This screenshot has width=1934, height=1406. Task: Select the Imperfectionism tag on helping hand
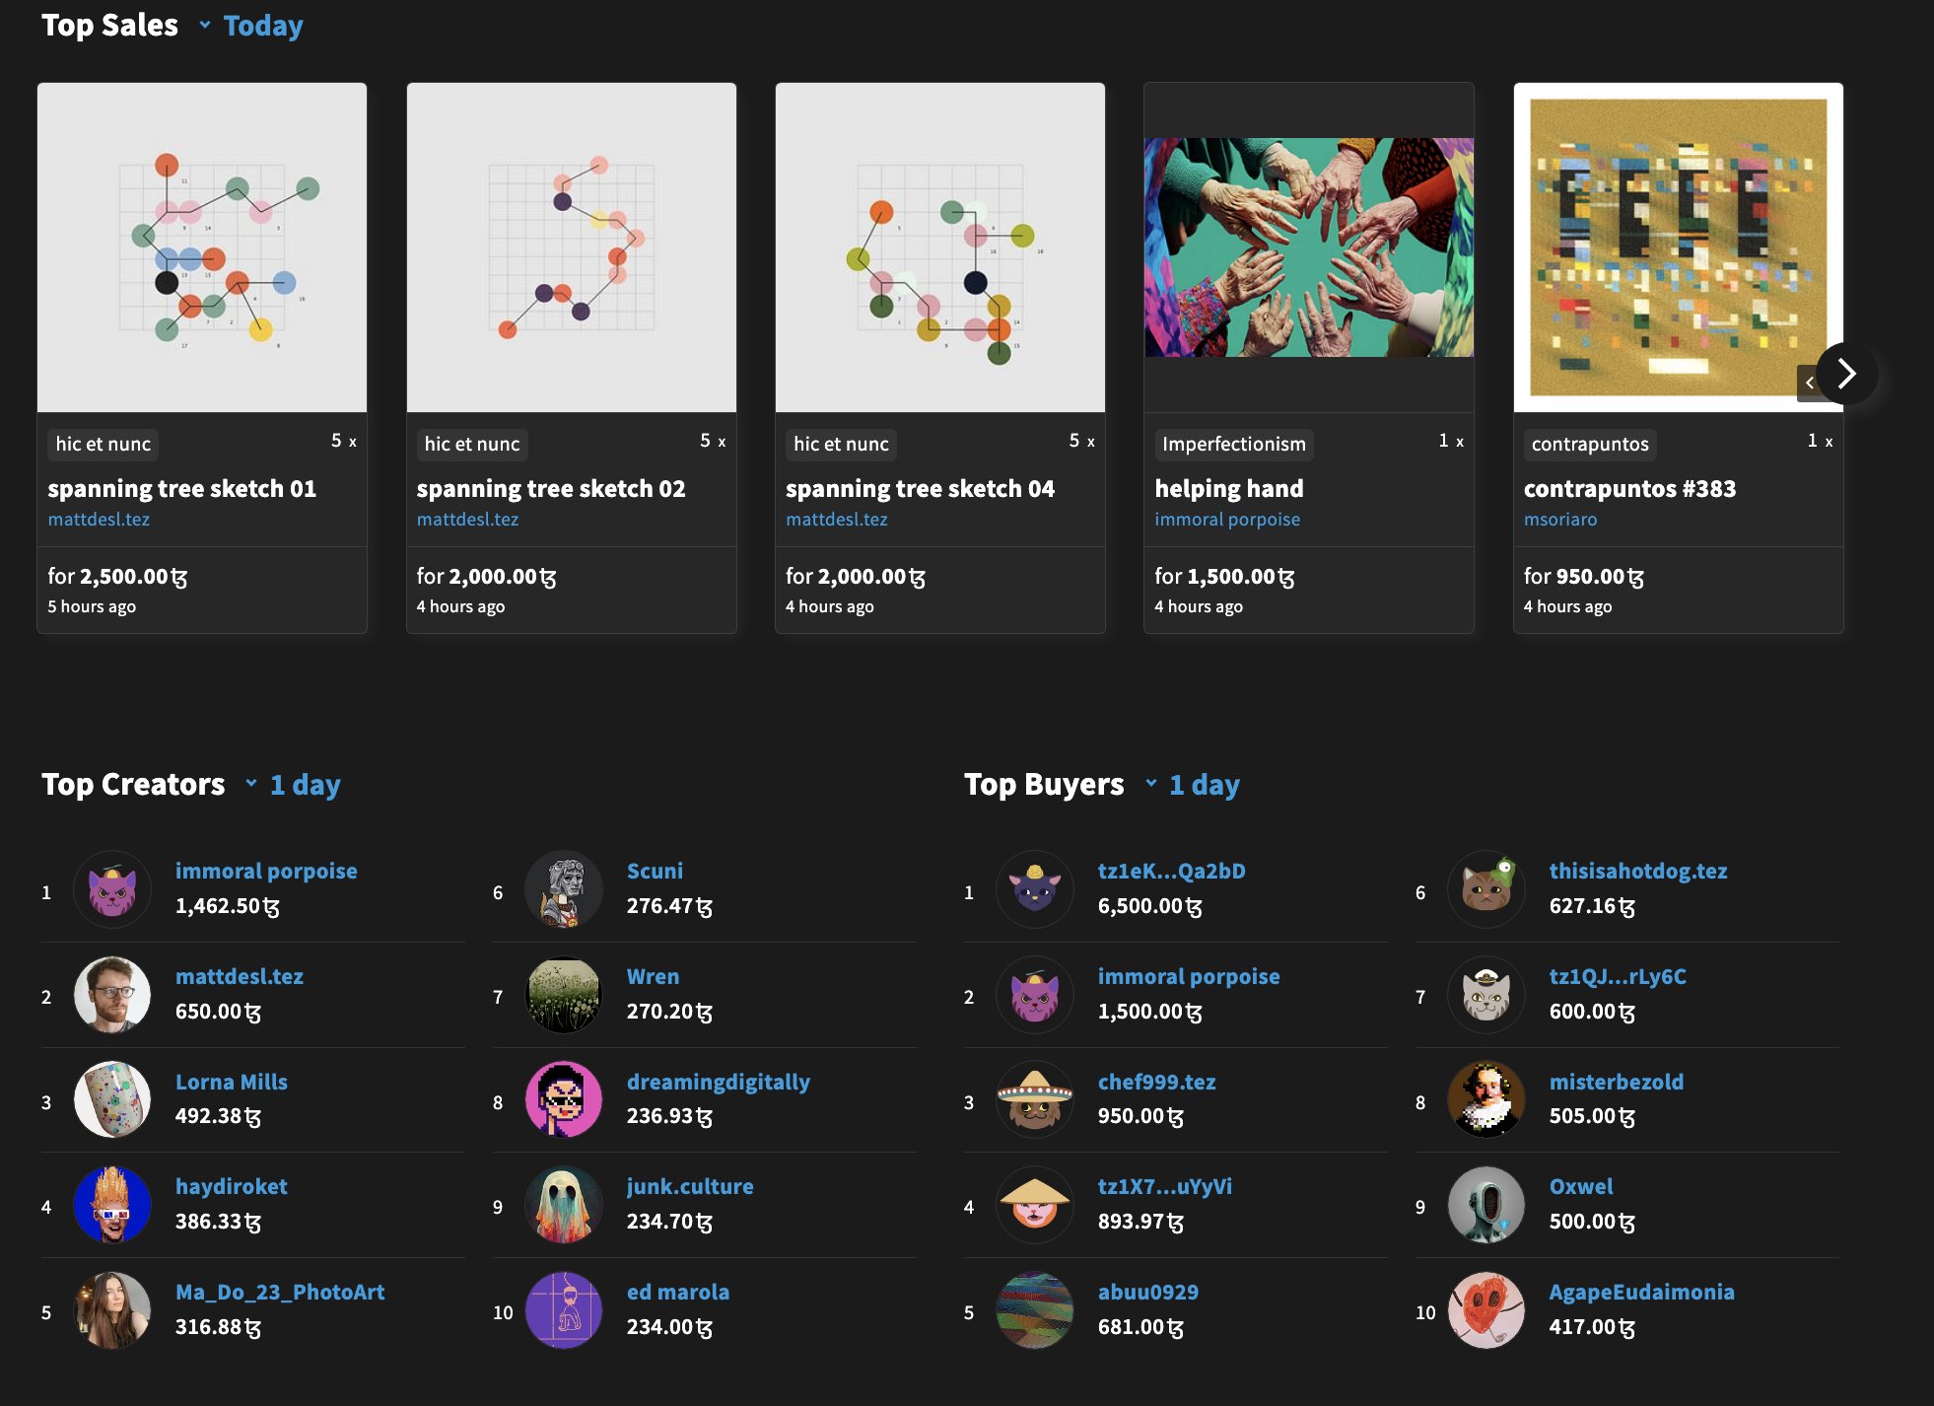click(x=1233, y=445)
